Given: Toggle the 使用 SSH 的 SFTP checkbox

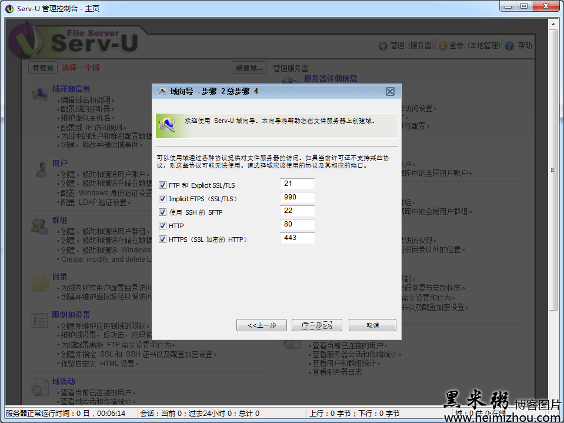Looking at the screenshot, I should tap(163, 211).
